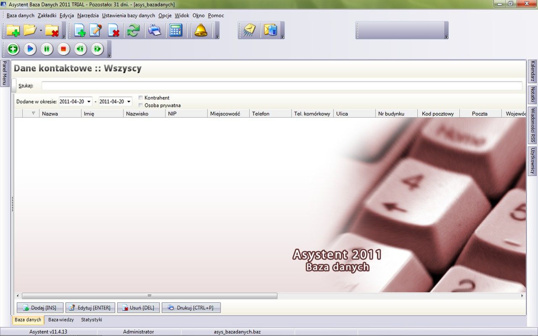This screenshot has height=336, width=538.
Task: Switch to the Baza wiedzy tab
Action: (x=61, y=320)
